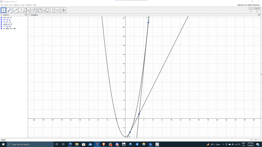Open the Windows Start menu
Viewport: 262px width, 147px height.
point(3,144)
